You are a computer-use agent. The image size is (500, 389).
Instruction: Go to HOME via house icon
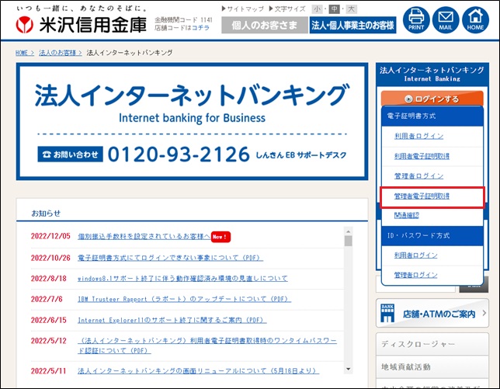point(475,19)
